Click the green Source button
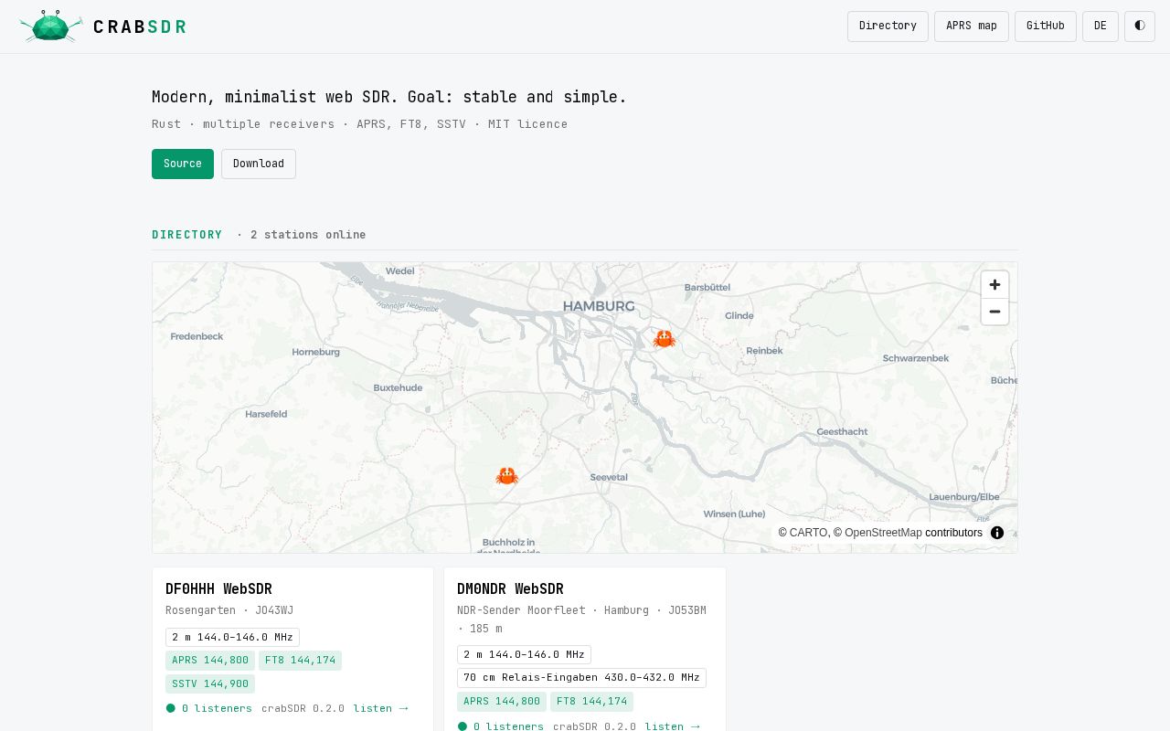1170x731 pixels. (183, 164)
